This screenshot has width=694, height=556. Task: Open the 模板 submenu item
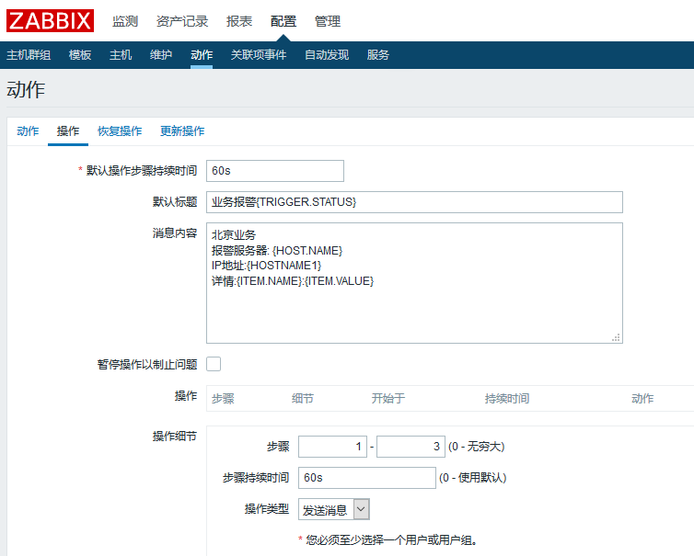coord(80,55)
